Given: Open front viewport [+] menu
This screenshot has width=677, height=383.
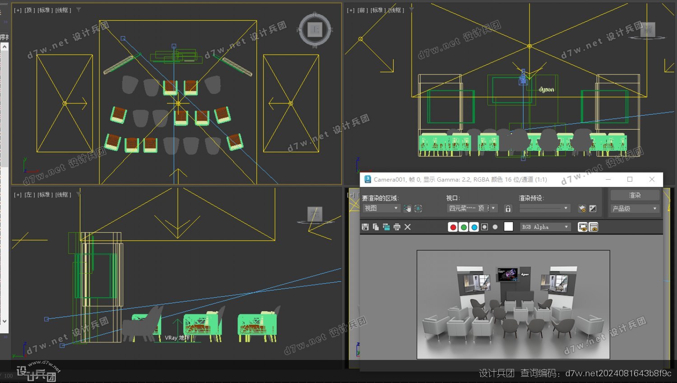Looking at the screenshot, I should [x=351, y=10].
